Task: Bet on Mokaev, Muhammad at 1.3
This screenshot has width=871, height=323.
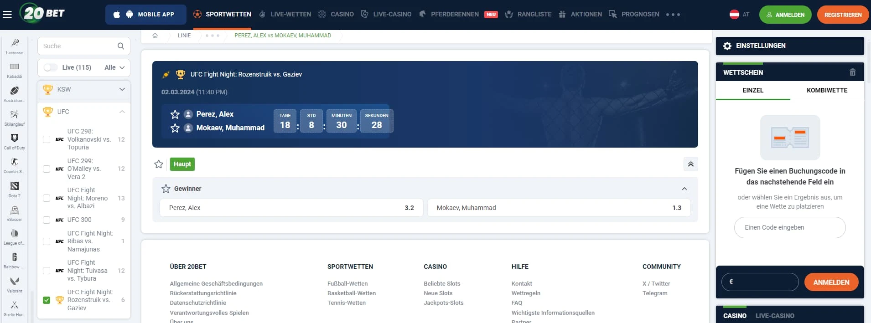Action: [x=559, y=208]
